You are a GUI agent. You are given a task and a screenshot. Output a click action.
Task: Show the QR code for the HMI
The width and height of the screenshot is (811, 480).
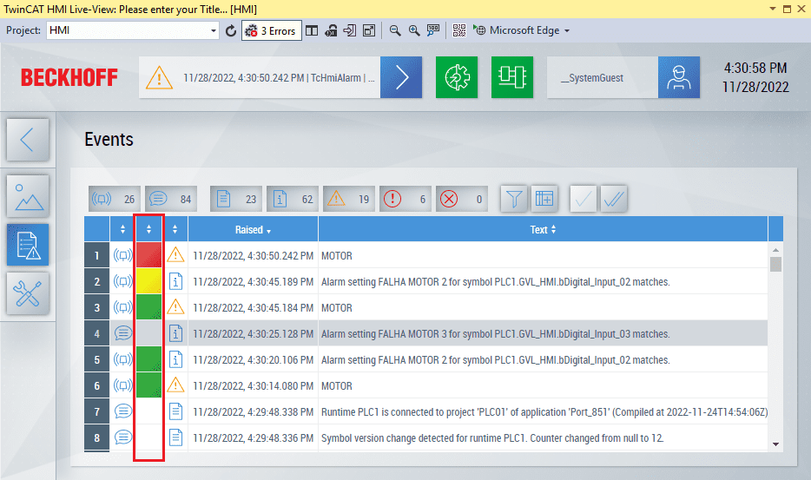(459, 30)
